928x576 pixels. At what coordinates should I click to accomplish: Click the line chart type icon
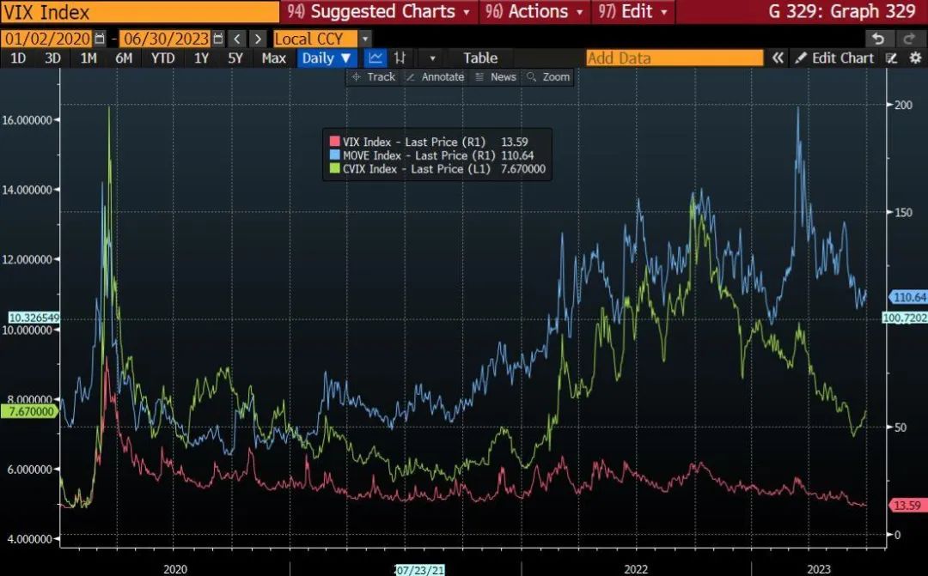click(x=375, y=58)
